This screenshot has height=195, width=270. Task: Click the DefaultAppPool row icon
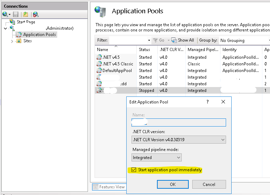(x=99, y=70)
